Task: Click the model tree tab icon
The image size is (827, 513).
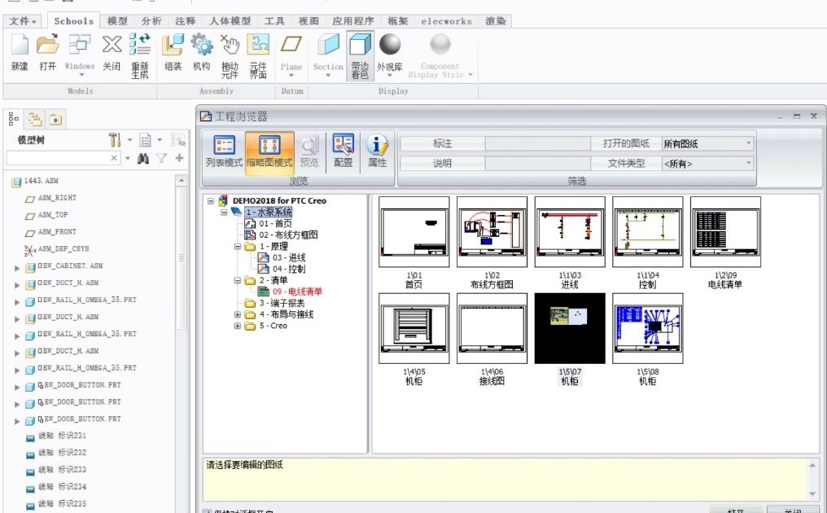Action: pyautogui.click(x=14, y=119)
